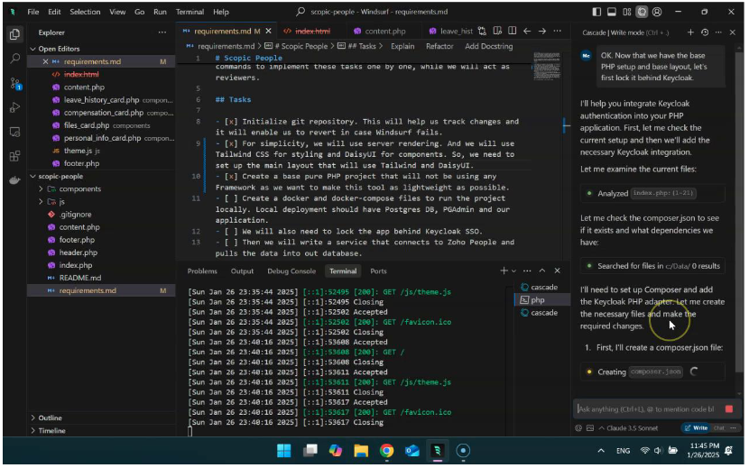Toggle the primary side bar visibility
This screenshot has height=468, width=749.
(596, 12)
